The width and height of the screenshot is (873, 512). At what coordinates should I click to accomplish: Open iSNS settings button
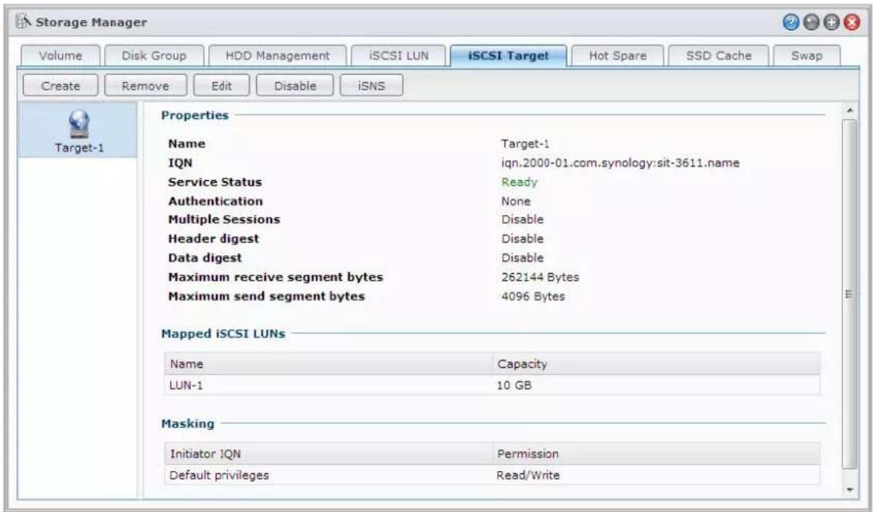(x=371, y=86)
